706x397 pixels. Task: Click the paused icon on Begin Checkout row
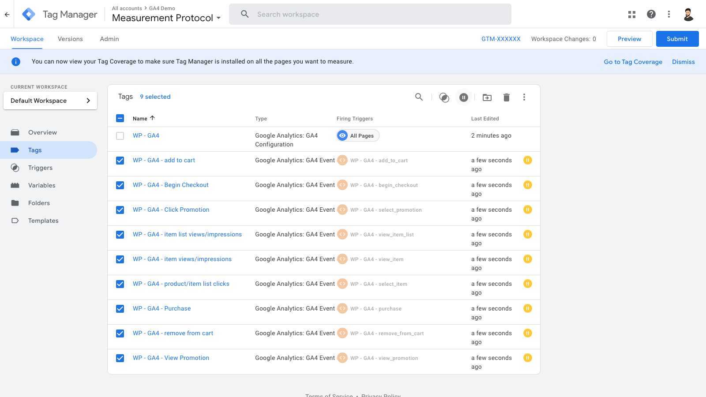(x=528, y=185)
